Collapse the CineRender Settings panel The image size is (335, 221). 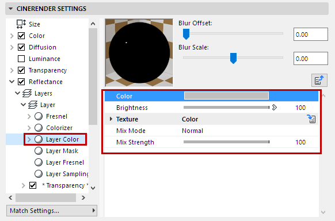[11, 9]
